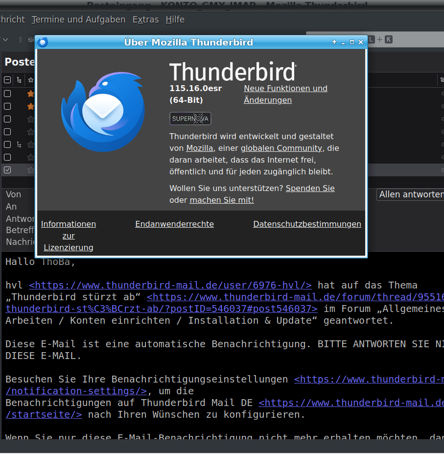Click the thread column icon in list header

pyautogui.click(x=19, y=80)
